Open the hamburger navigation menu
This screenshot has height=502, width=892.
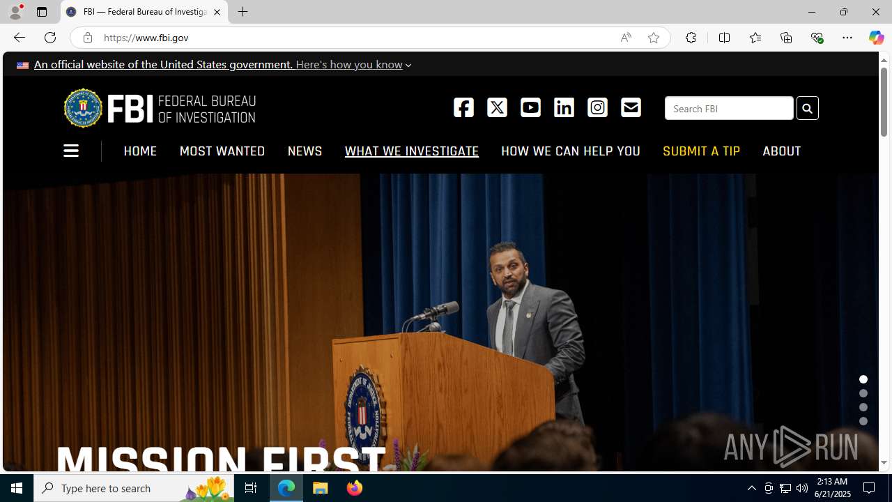pyautogui.click(x=70, y=151)
